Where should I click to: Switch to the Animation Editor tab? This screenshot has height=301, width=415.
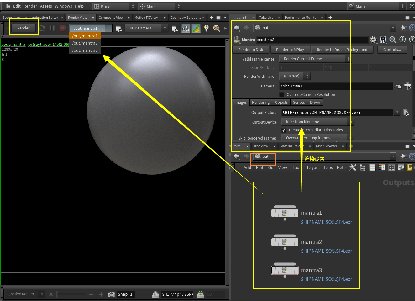[45, 18]
